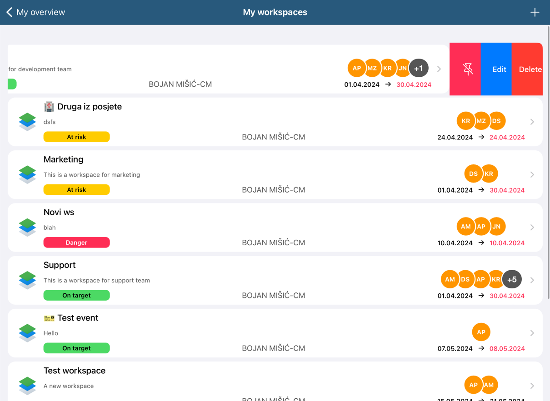Open Druga iz posjete via its chevron
The image size is (550, 401).
click(532, 122)
